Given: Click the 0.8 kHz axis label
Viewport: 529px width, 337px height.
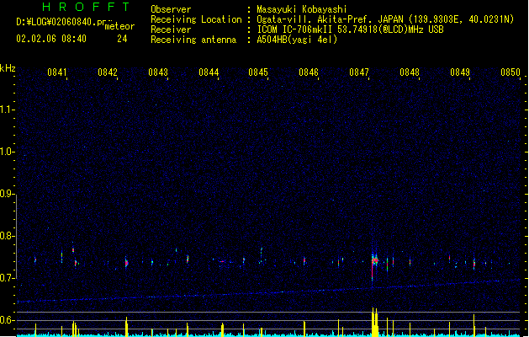Looking at the screenshot, I should point(8,236).
